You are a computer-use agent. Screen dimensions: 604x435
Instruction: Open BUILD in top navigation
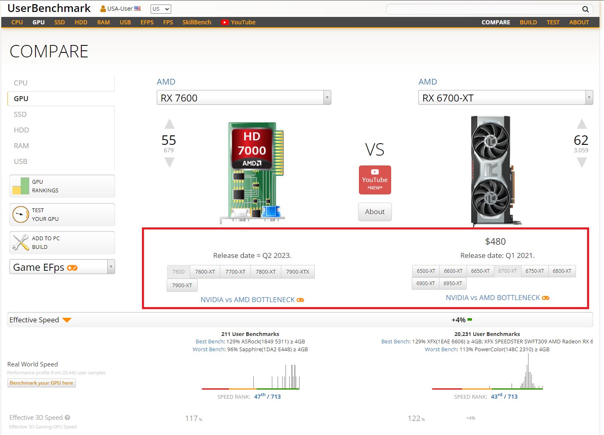tap(528, 22)
